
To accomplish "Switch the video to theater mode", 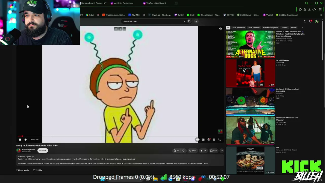I will [214, 140].
